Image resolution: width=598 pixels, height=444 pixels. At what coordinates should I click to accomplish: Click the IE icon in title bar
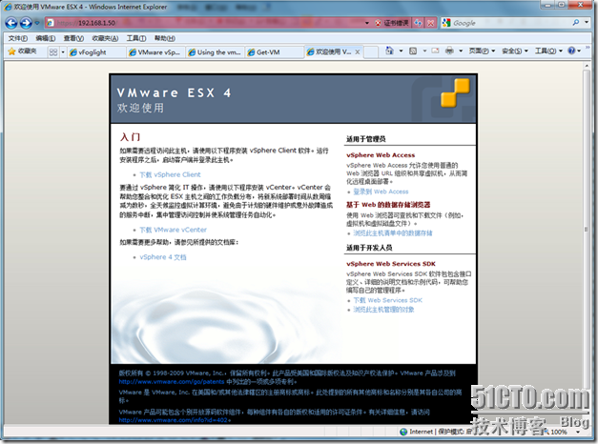point(8,7)
